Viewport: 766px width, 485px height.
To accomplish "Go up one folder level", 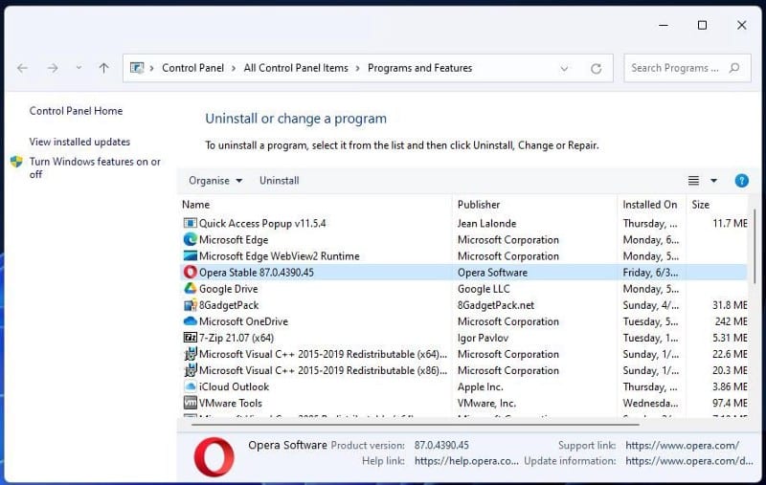I will point(103,68).
